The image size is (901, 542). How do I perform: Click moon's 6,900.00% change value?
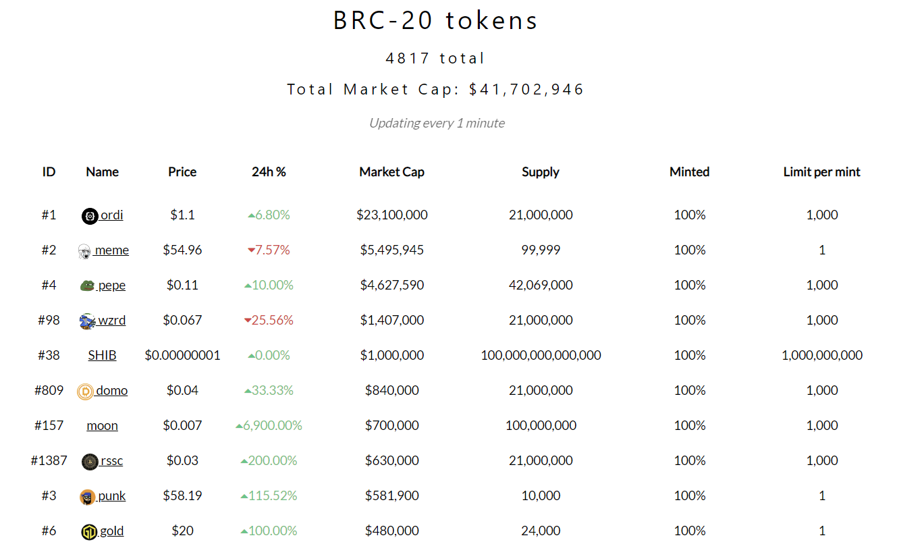point(272,425)
